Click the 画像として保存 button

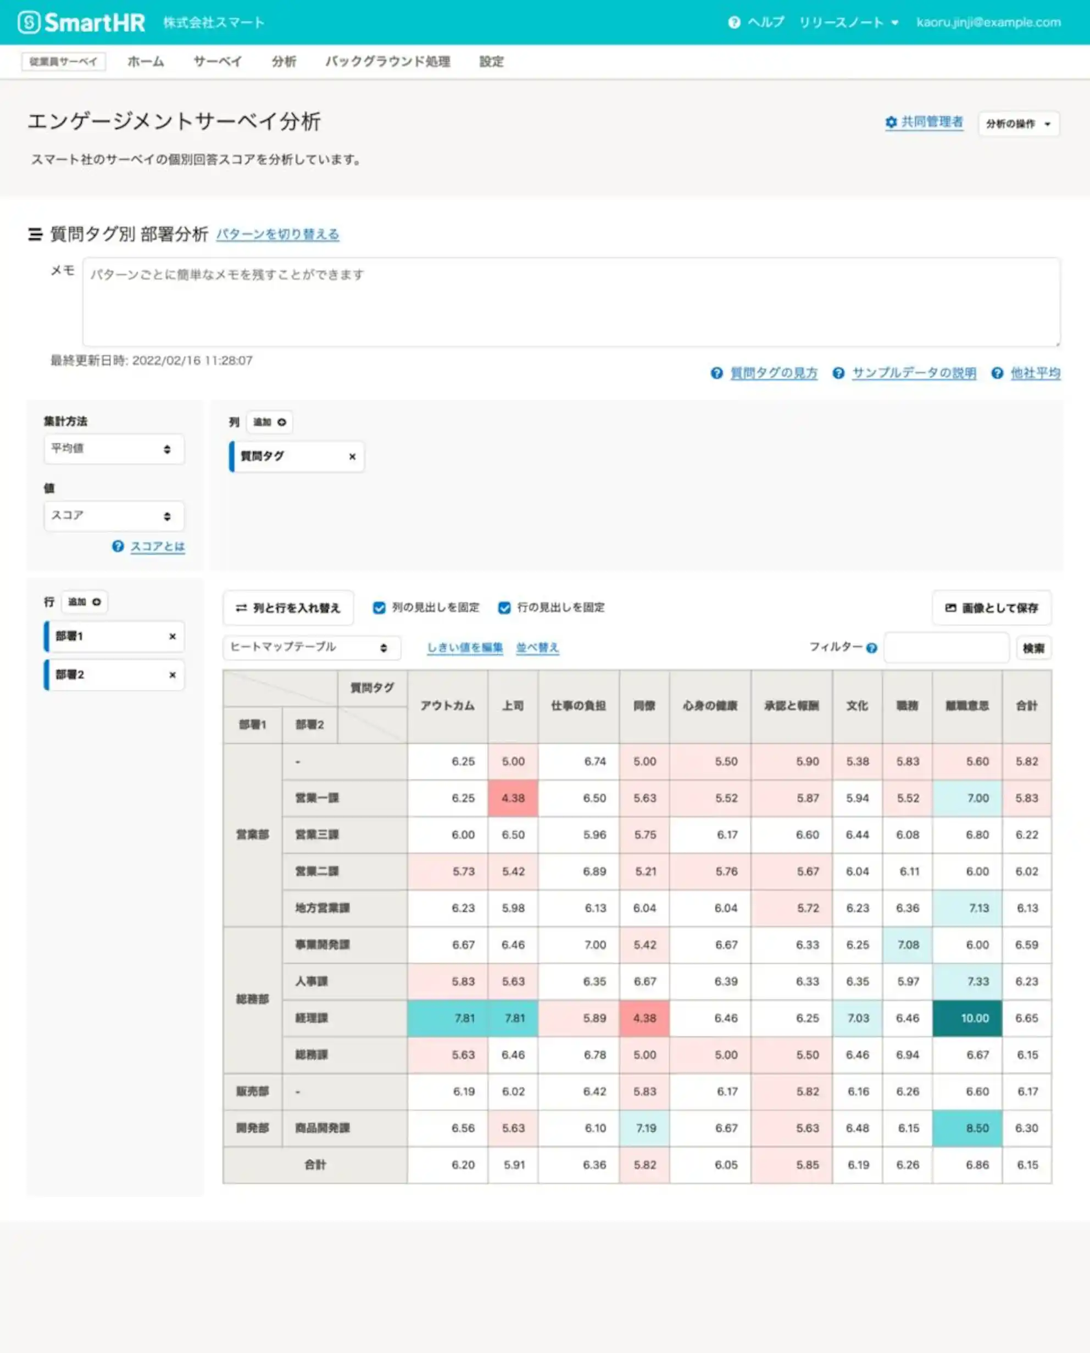click(x=992, y=607)
